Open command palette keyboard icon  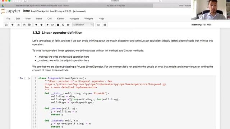point(98,25)
